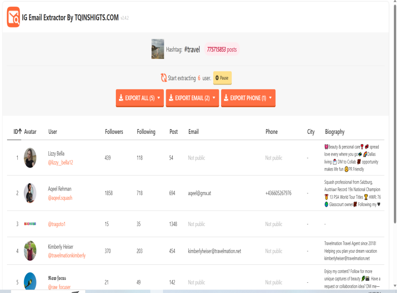
Task: Click the Aqeel Rehman name text
Action: tap(60, 189)
